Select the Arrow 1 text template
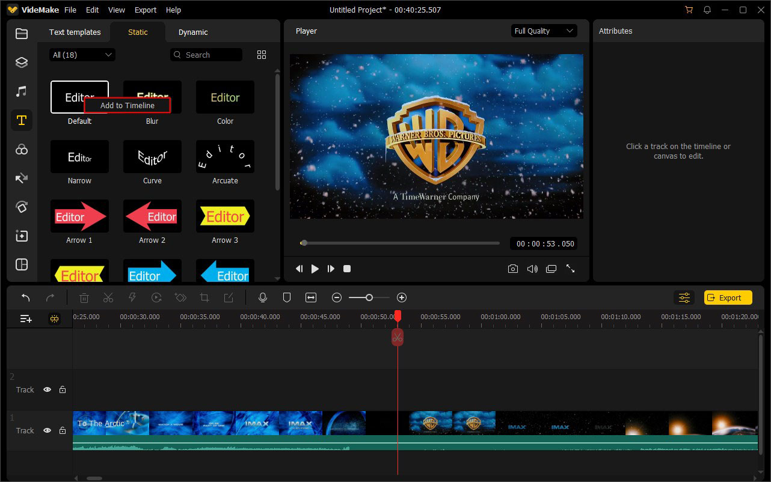The height and width of the screenshot is (482, 771). 79,216
